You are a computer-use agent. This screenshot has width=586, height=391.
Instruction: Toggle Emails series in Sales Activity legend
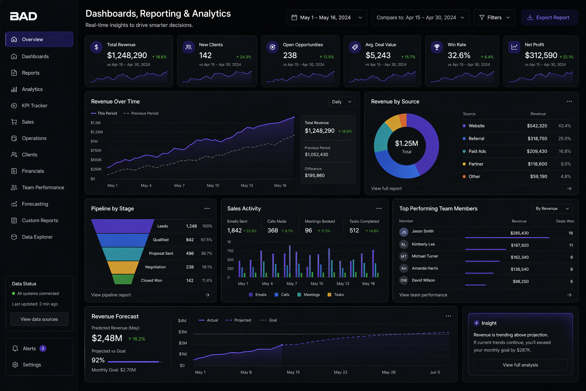258,295
